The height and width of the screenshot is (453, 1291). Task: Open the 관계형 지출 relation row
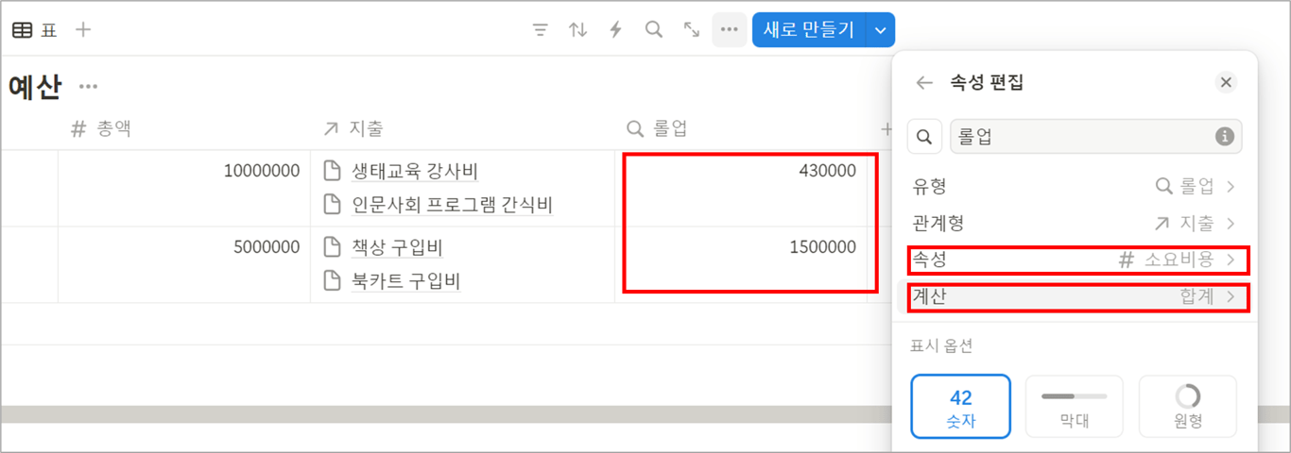coord(1074,224)
